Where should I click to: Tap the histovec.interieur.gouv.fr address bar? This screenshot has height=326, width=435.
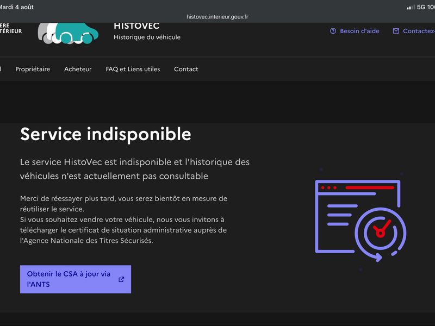tap(217, 17)
